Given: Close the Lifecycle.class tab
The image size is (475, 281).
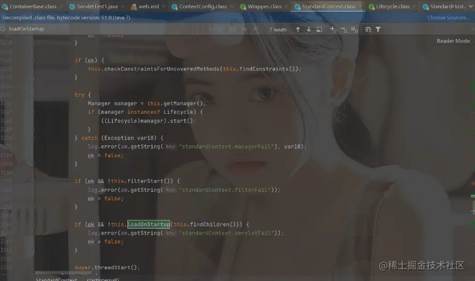Looking at the screenshot, I should (415, 6).
